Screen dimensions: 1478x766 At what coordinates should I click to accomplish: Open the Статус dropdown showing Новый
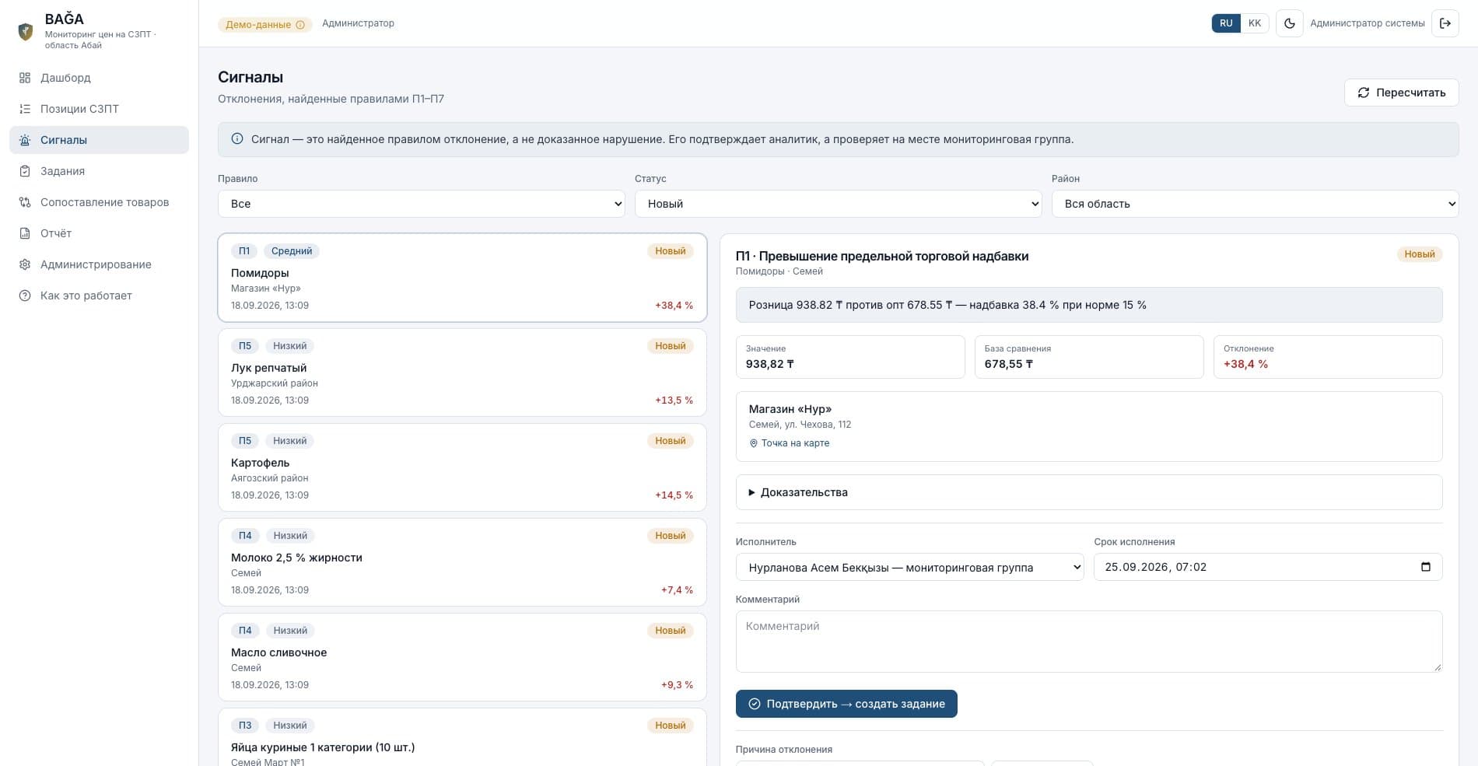pos(838,204)
